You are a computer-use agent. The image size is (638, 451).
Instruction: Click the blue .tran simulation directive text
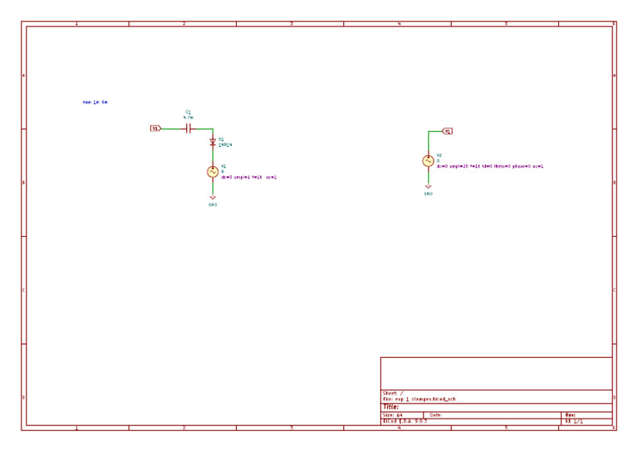[96, 102]
